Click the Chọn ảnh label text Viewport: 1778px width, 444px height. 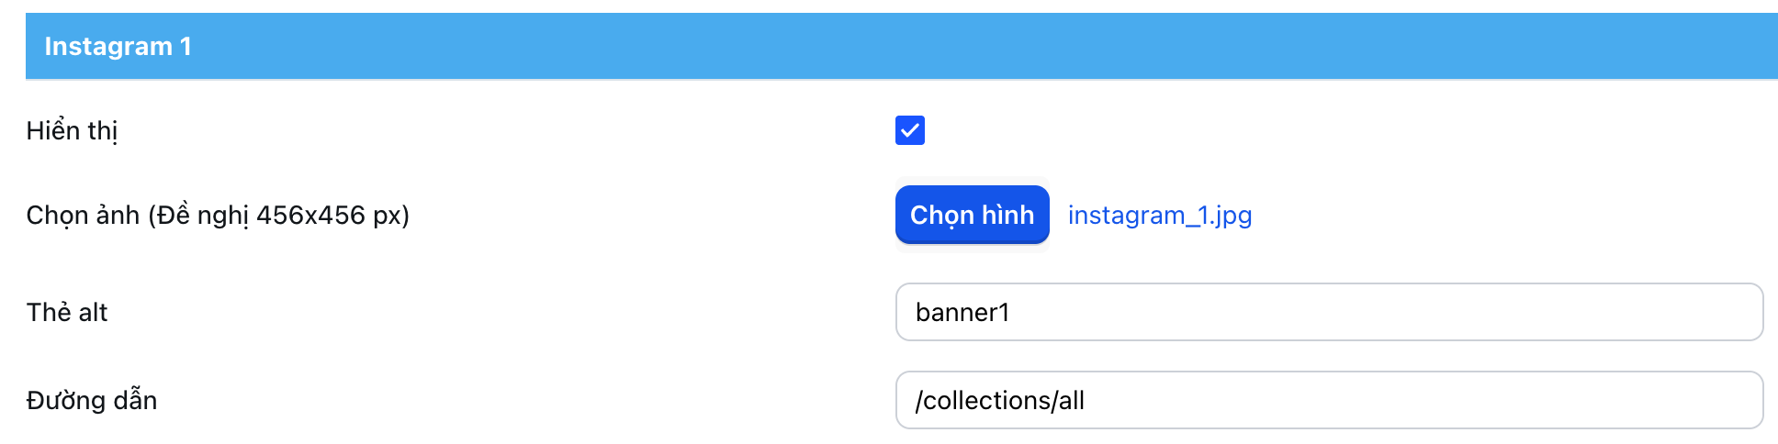[x=218, y=216]
